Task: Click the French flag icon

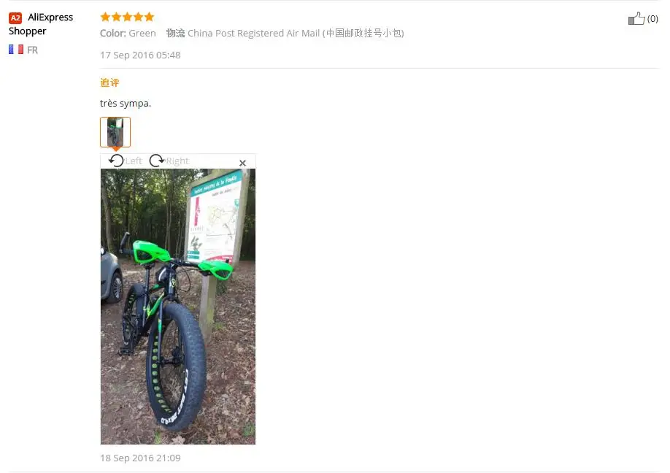Action: (16, 50)
